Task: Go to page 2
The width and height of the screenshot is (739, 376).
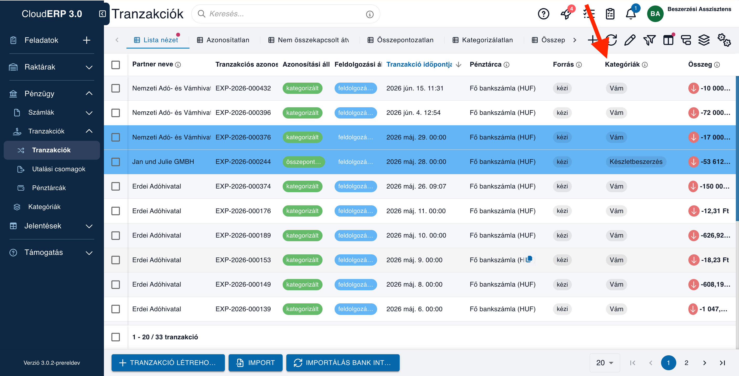Action: click(686, 363)
